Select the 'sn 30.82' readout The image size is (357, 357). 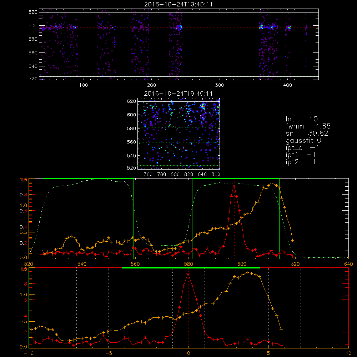[x=307, y=133]
